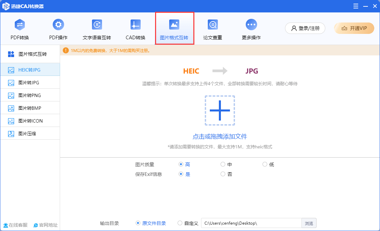Open the PDF转换 tool icon
Image resolution: width=380 pixels, height=231 pixels.
coord(20,25)
